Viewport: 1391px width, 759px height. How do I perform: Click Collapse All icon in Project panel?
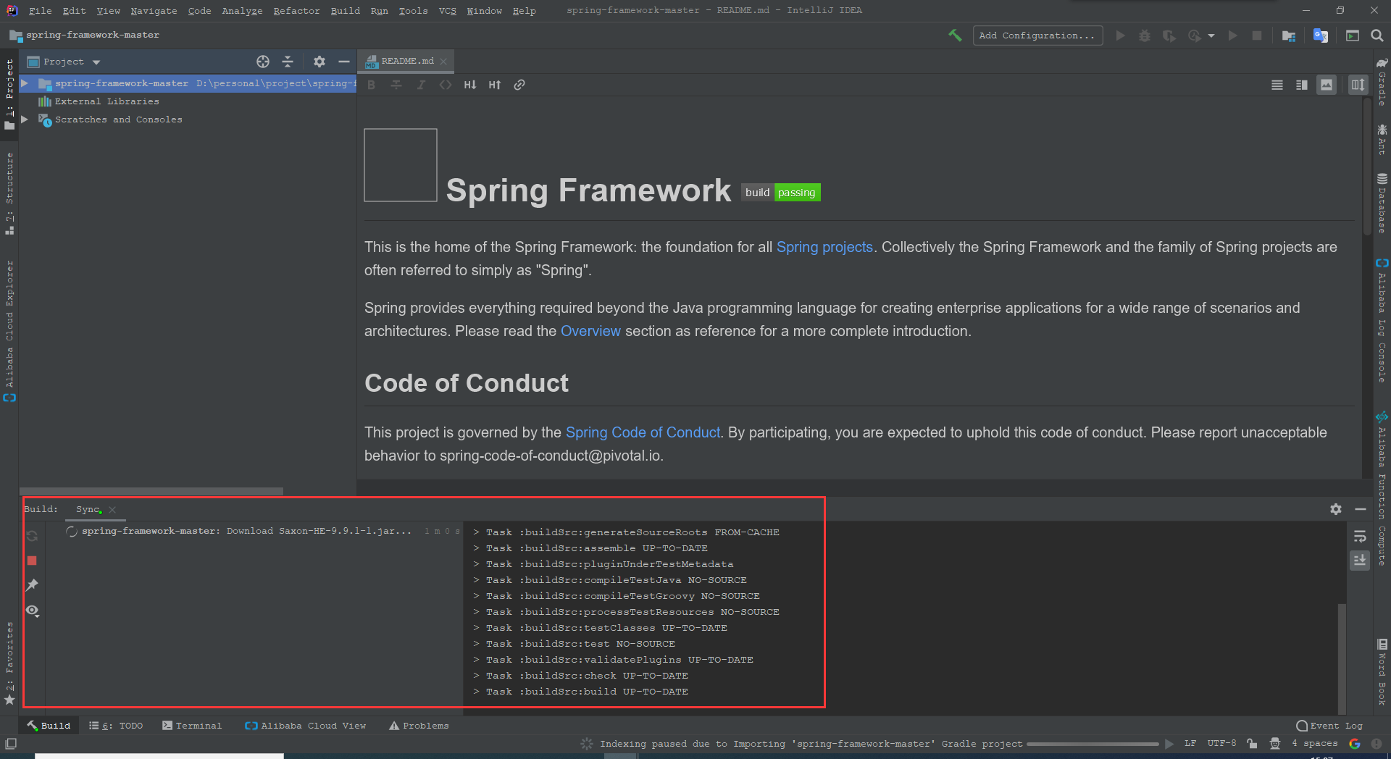point(288,62)
